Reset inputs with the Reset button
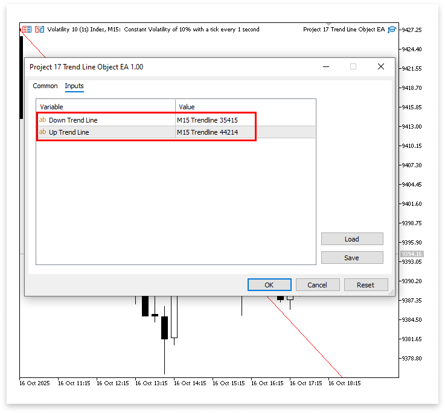445x413 pixels. point(366,285)
